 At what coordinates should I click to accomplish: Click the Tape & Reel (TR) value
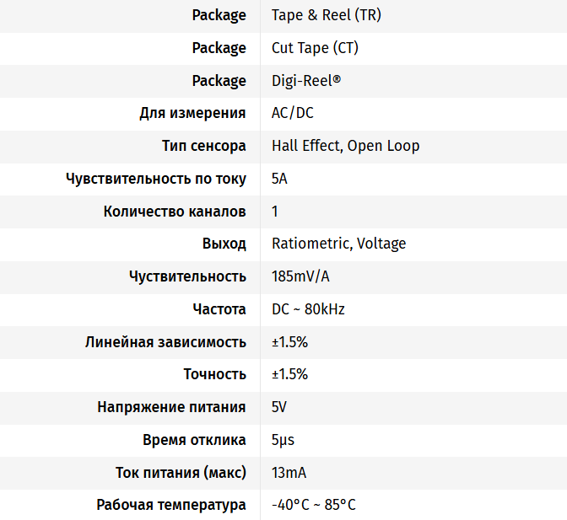point(327,15)
